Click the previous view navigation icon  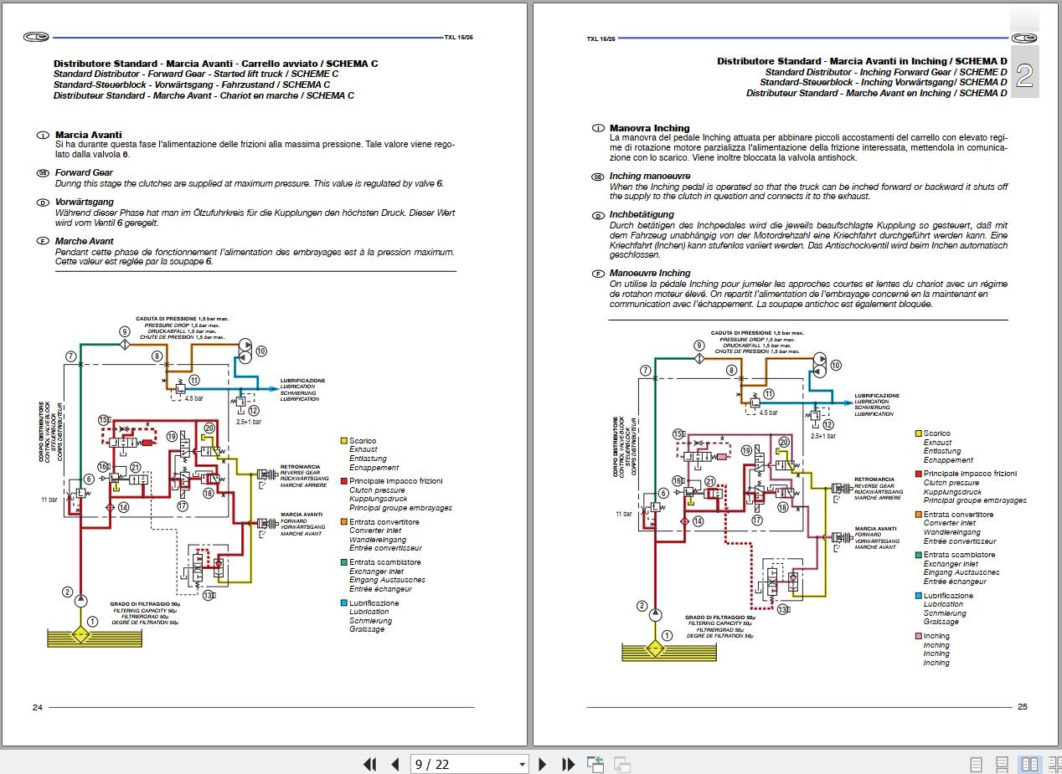pyautogui.click(x=595, y=764)
